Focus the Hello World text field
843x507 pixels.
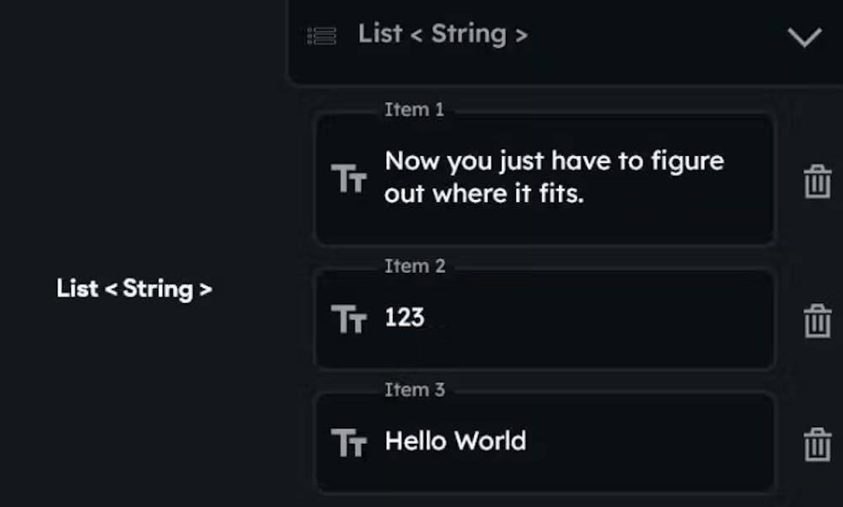(x=545, y=442)
